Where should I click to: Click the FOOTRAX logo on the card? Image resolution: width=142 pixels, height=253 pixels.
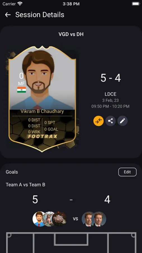click(43, 137)
